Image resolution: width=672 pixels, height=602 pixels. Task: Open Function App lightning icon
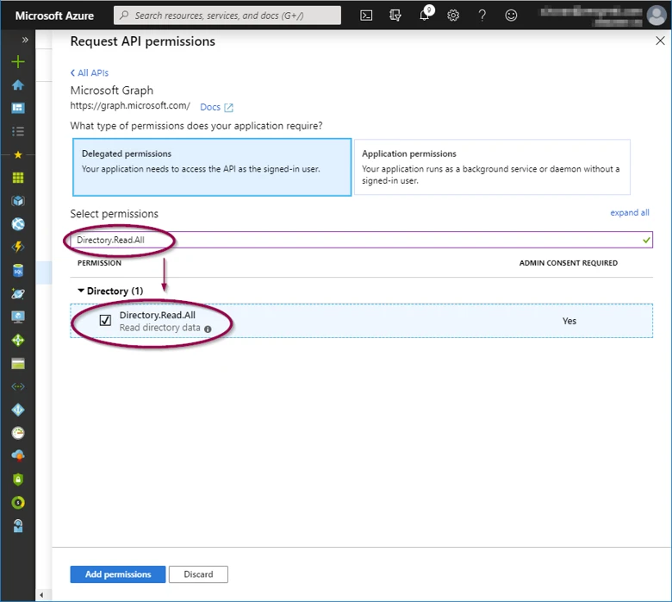click(18, 248)
